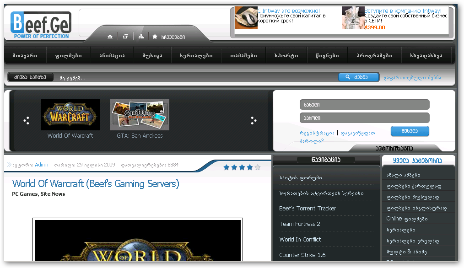
Task: Open the ფილმები რუსულად category
Action: coord(413,197)
